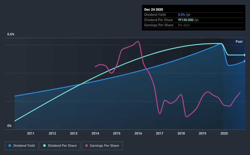Select the 2020 x-axis label

coord(224,133)
